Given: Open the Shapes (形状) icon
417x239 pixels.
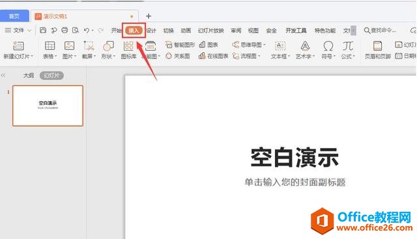Looking at the screenshot, I should click(x=108, y=46).
